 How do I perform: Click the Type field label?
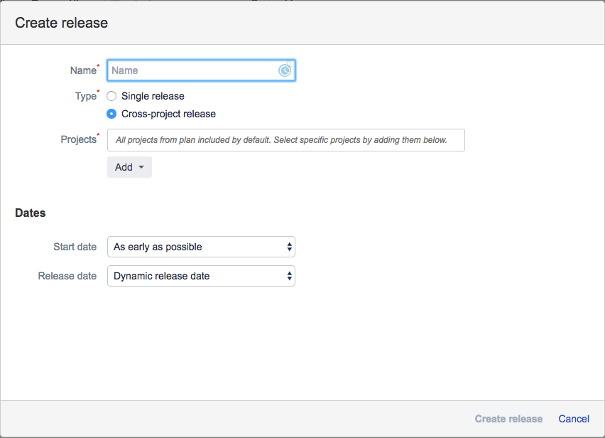(x=85, y=96)
